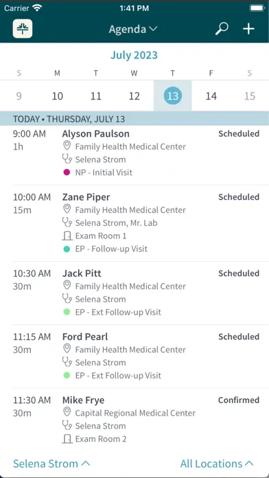Tap the search magnifier icon

(x=222, y=29)
